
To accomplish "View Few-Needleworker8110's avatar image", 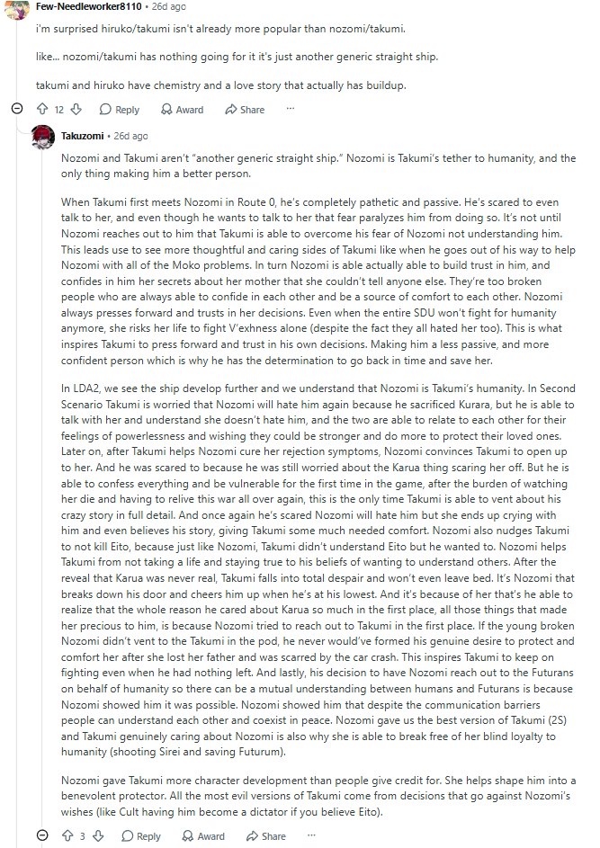I will point(17,7).
